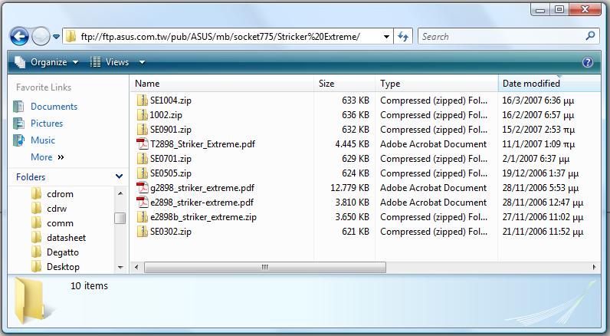610x336 pixels.
Task: Sort by Date modified column header
Action: pyautogui.click(x=549, y=84)
